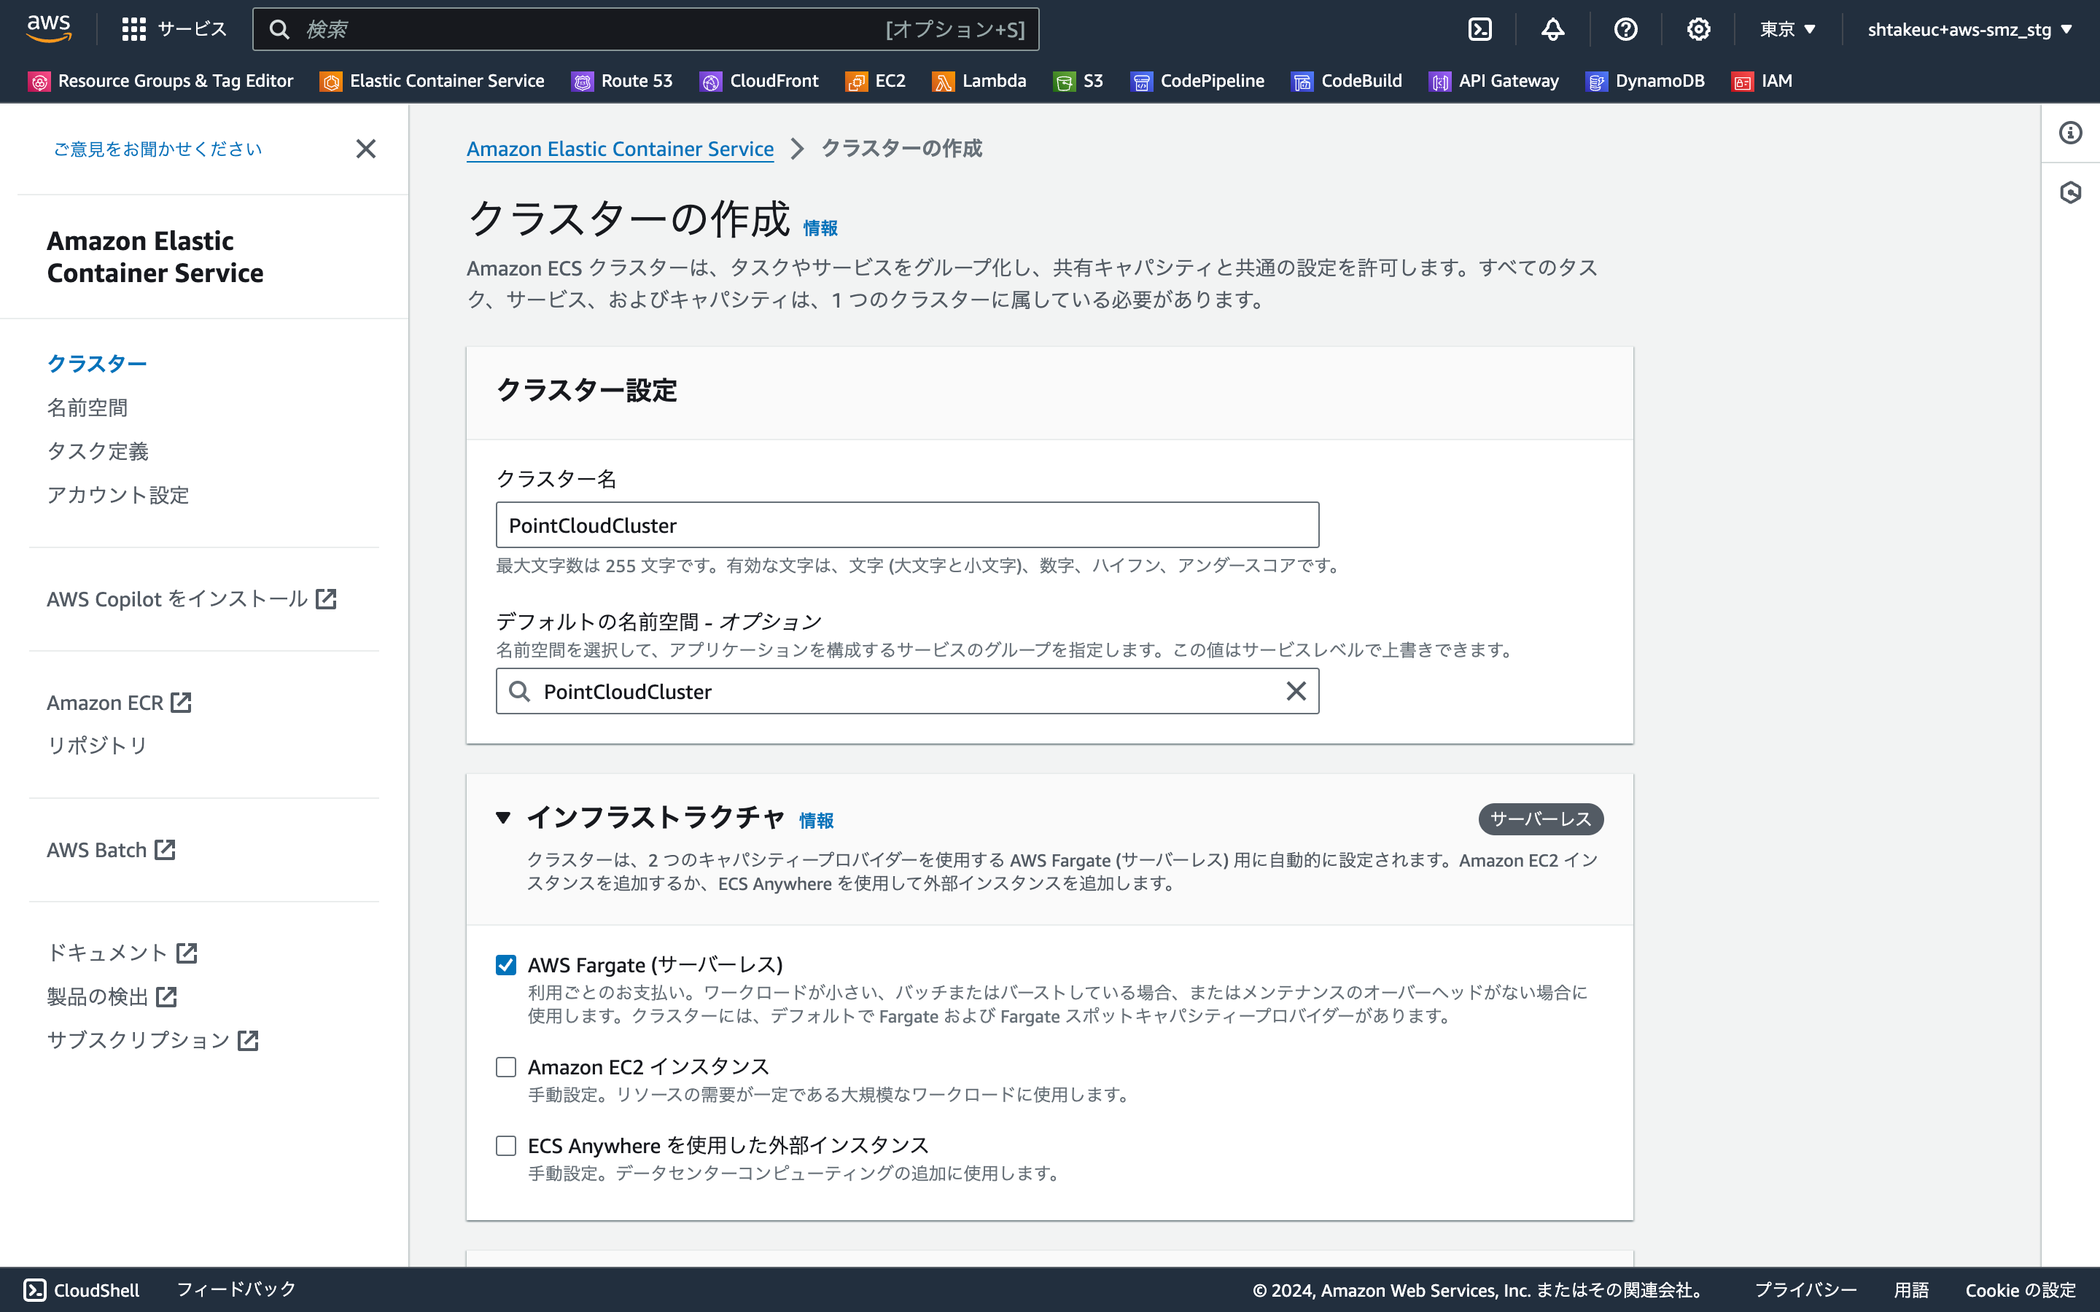Open Cookie の設定 footer link
Viewport: 2100px width, 1312px height.
click(x=2021, y=1289)
